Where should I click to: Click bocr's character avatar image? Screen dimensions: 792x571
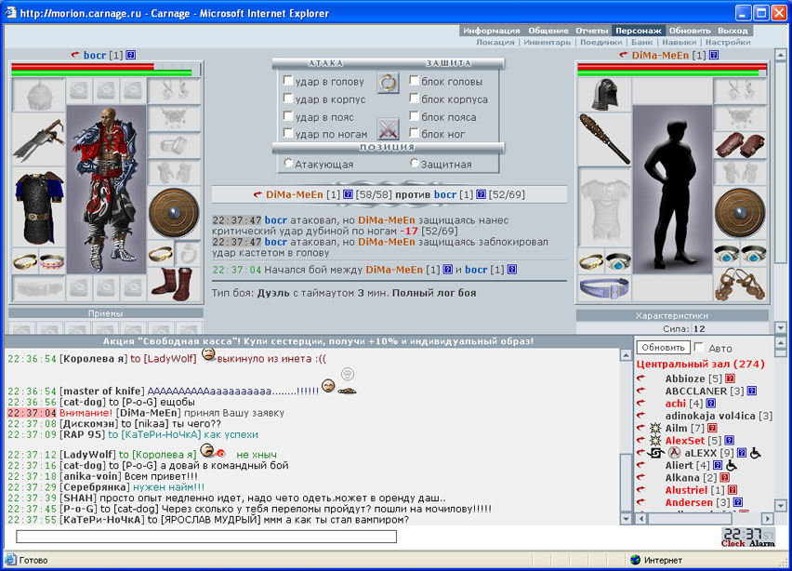[x=107, y=190]
